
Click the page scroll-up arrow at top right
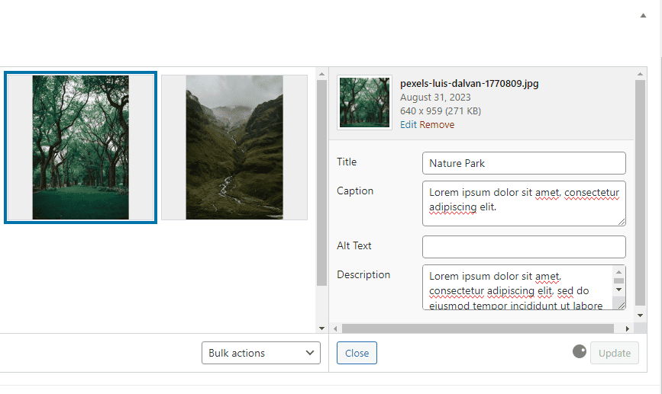click(x=643, y=15)
